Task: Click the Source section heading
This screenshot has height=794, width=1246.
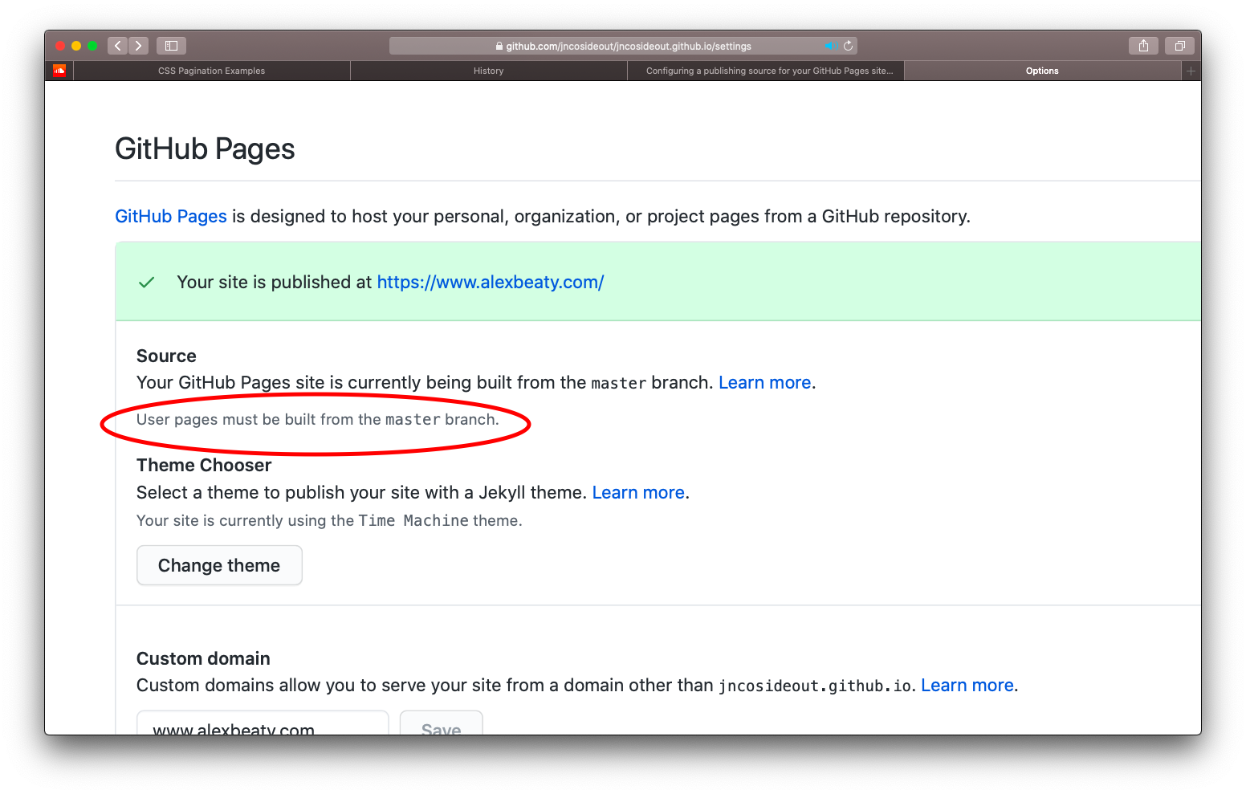Action: tap(166, 356)
